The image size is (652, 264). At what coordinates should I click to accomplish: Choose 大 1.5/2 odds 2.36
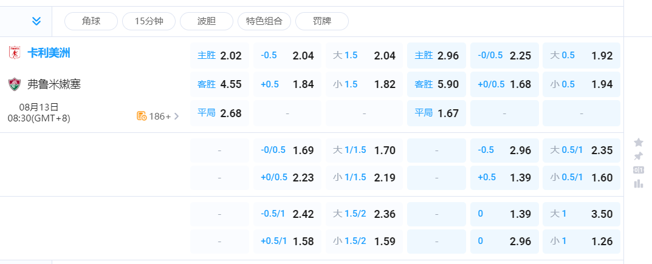364,214
